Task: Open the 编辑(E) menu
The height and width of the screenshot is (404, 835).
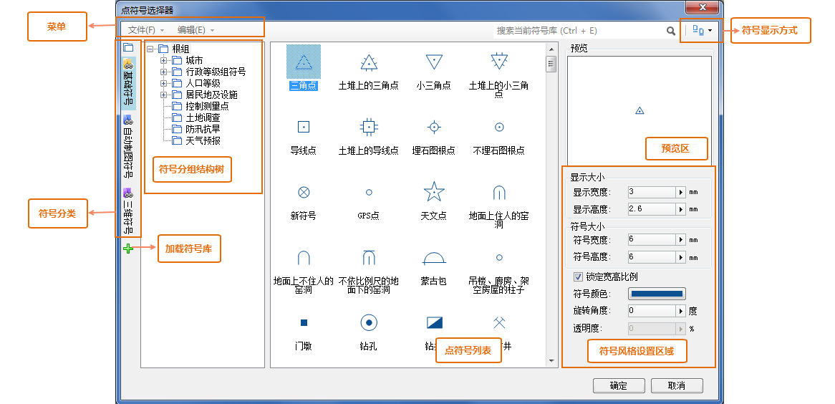Action: click(195, 30)
